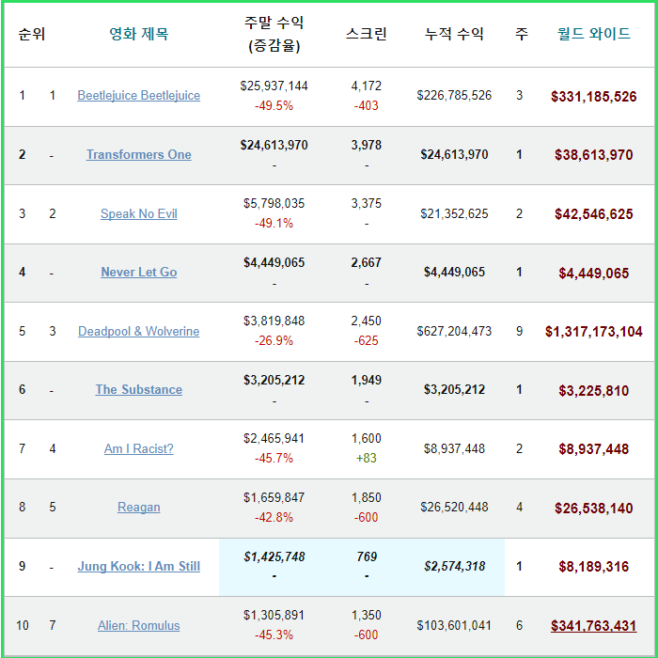
Task: Select screen count 2,667
Action: pyautogui.click(x=367, y=262)
